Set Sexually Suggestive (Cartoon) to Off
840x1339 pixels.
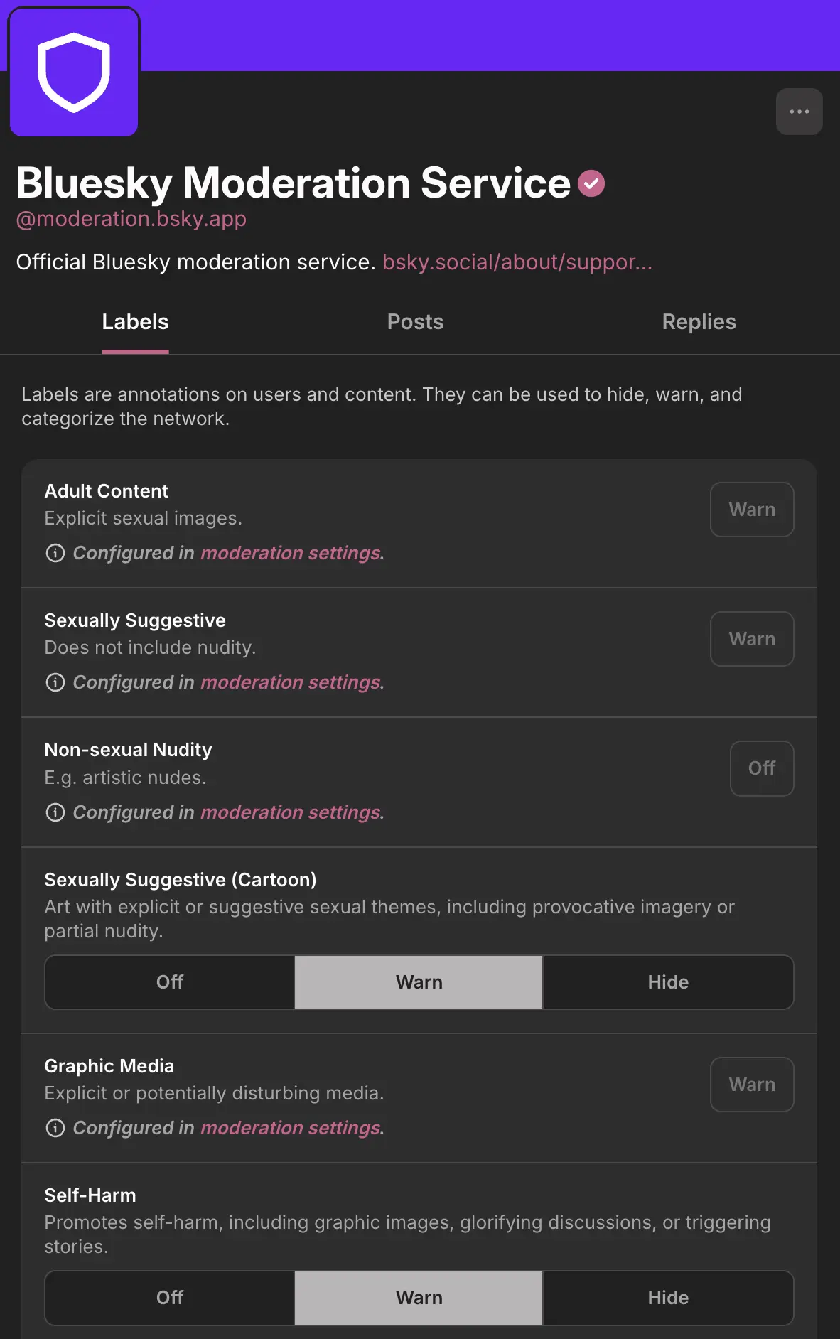click(170, 982)
